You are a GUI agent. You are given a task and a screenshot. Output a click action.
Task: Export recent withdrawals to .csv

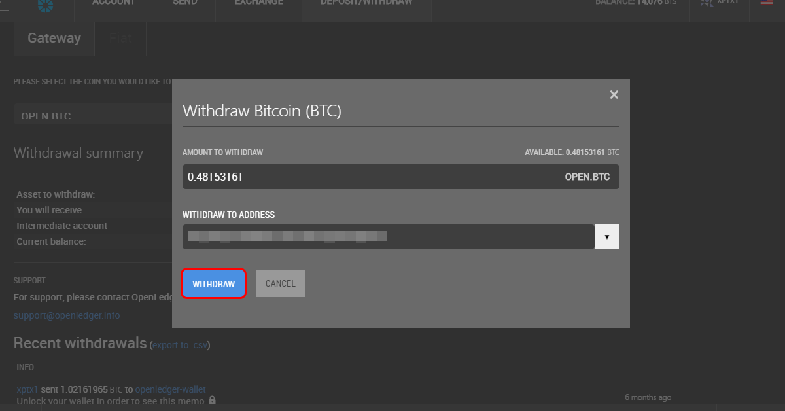tap(180, 345)
